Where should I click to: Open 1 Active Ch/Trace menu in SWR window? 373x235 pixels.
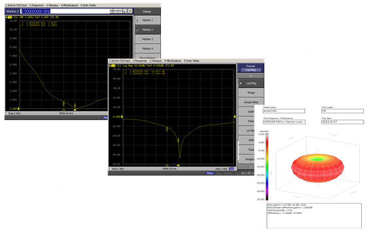tap(16, 5)
